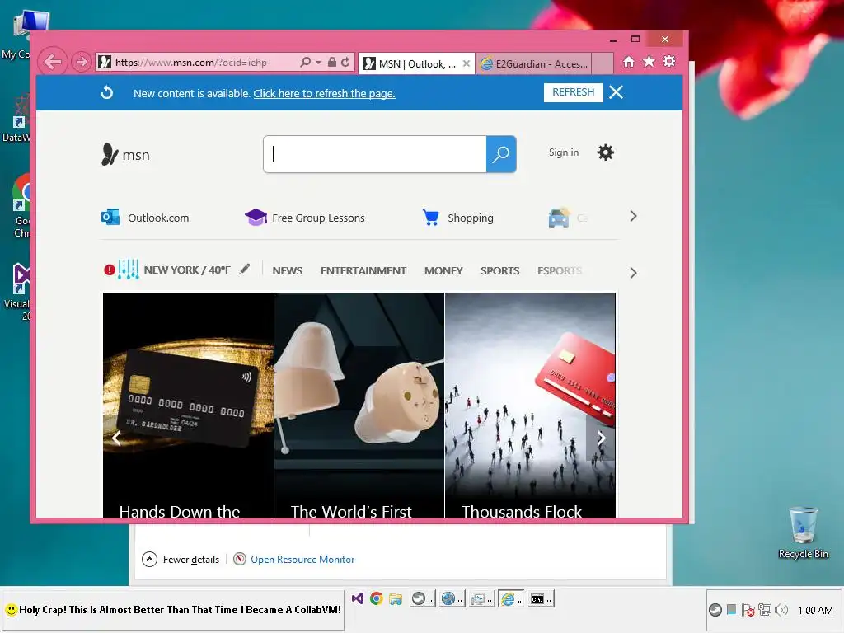
Task: Expand the address bar autocomplete dropdown arrow
Action: coord(319,63)
